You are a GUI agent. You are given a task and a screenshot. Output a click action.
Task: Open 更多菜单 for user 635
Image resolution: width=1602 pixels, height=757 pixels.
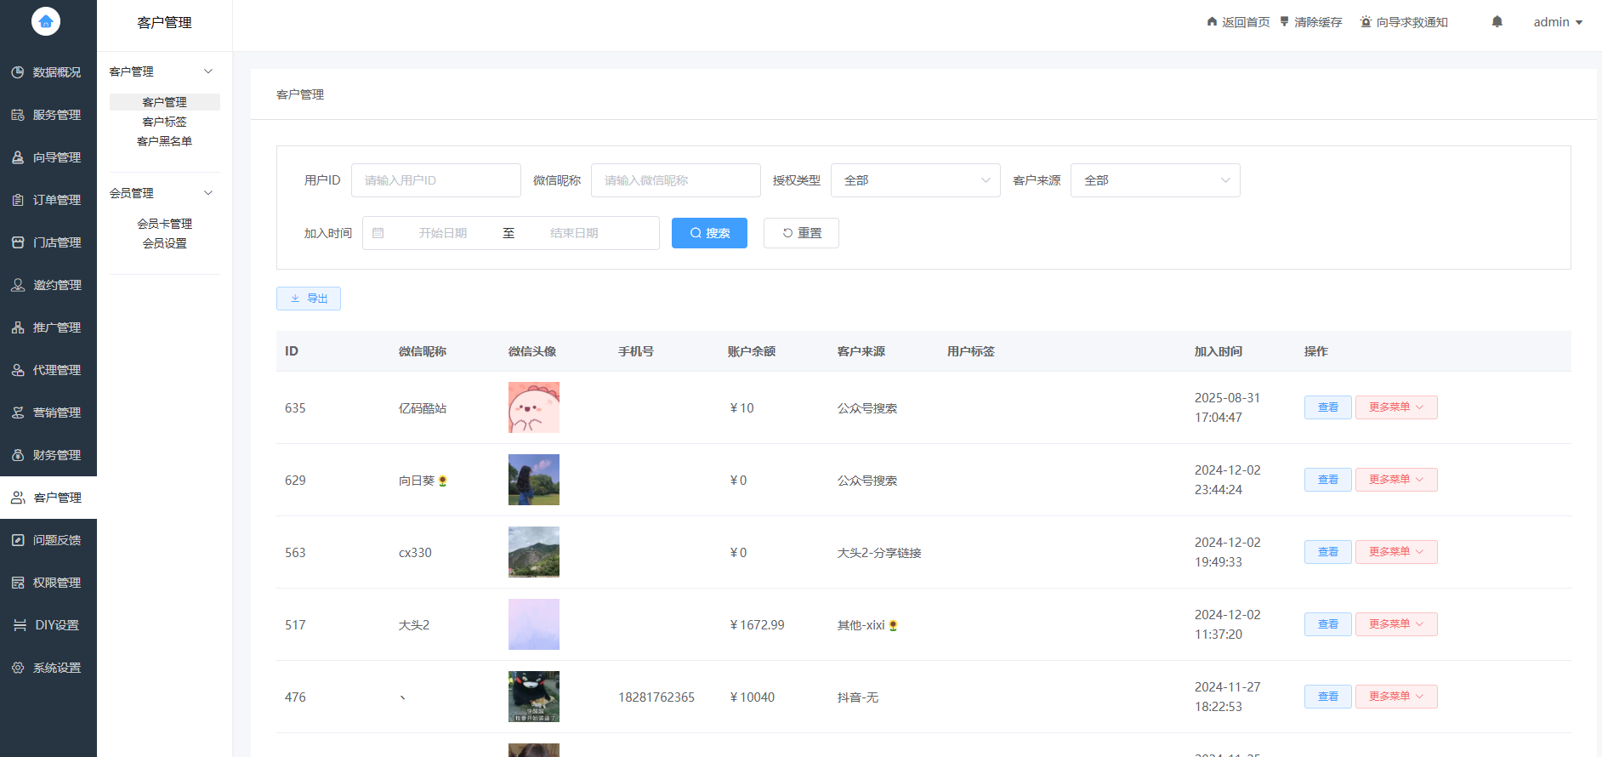click(1395, 407)
